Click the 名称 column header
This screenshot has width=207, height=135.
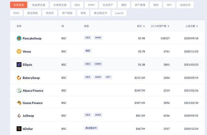[19, 26]
